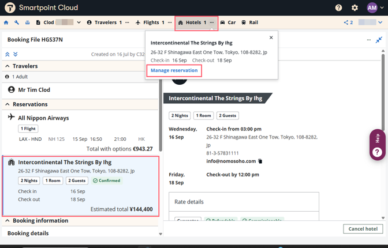
Task: Click the 2 Guests badge in details panel
Action: coord(227,115)
